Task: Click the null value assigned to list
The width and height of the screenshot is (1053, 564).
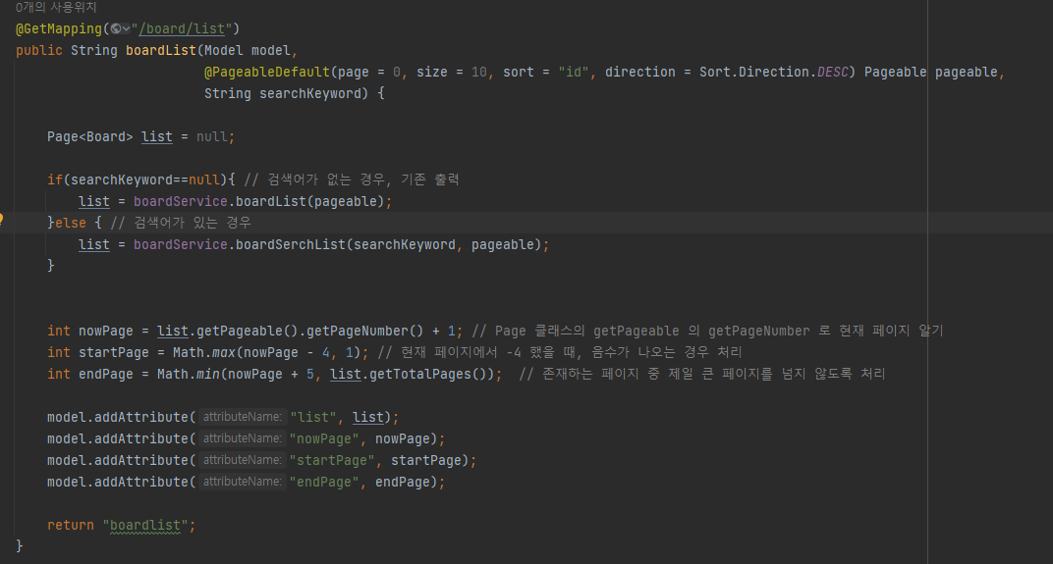Action: (212, 136)
